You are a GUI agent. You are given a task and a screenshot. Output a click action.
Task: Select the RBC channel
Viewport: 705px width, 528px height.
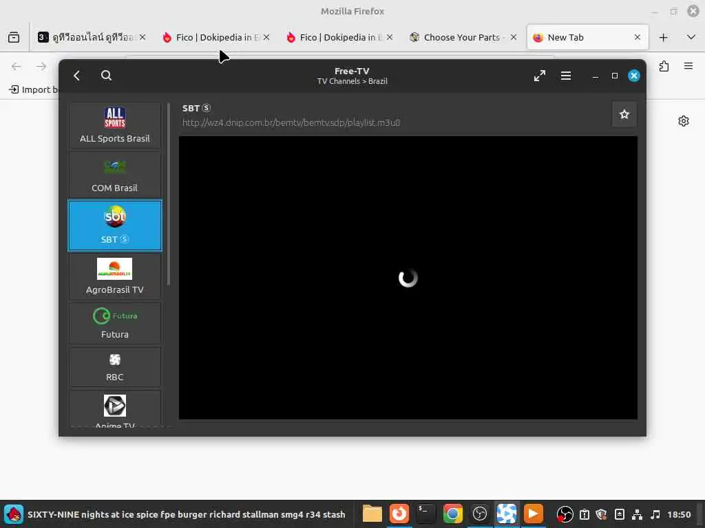click(x=115, y=367)
